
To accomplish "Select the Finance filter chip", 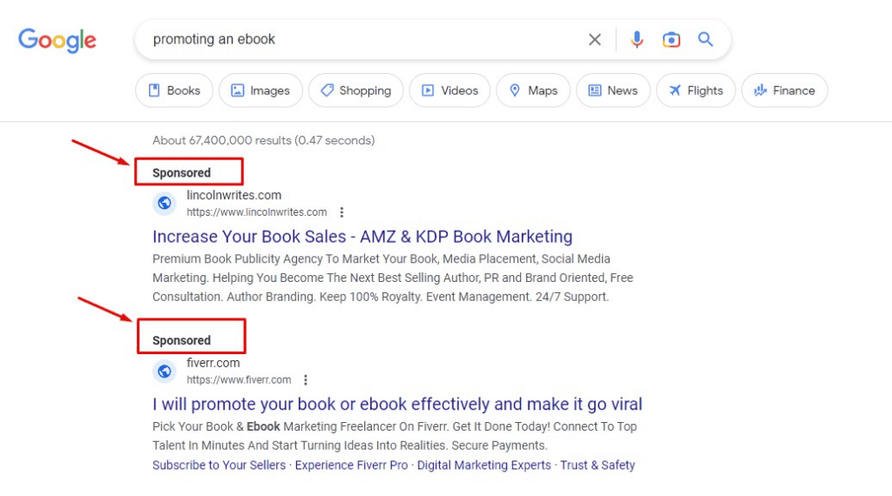I will [x=784, y=90].
